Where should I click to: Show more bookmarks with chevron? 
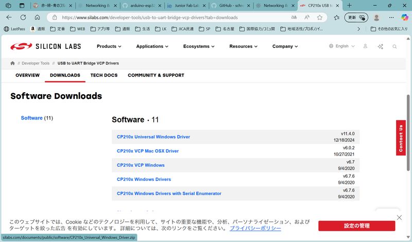(x=358, y=29)
